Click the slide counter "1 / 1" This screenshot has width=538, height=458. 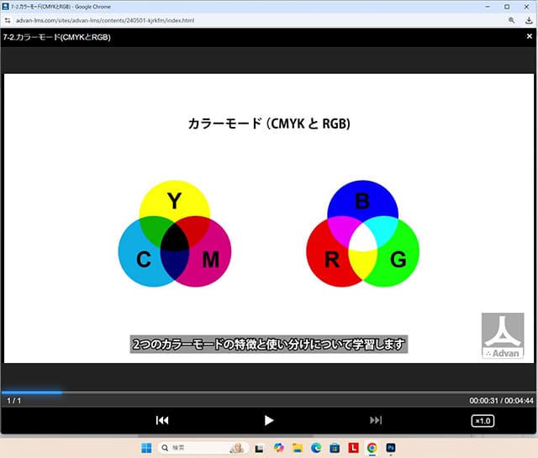tap(14, 400)
